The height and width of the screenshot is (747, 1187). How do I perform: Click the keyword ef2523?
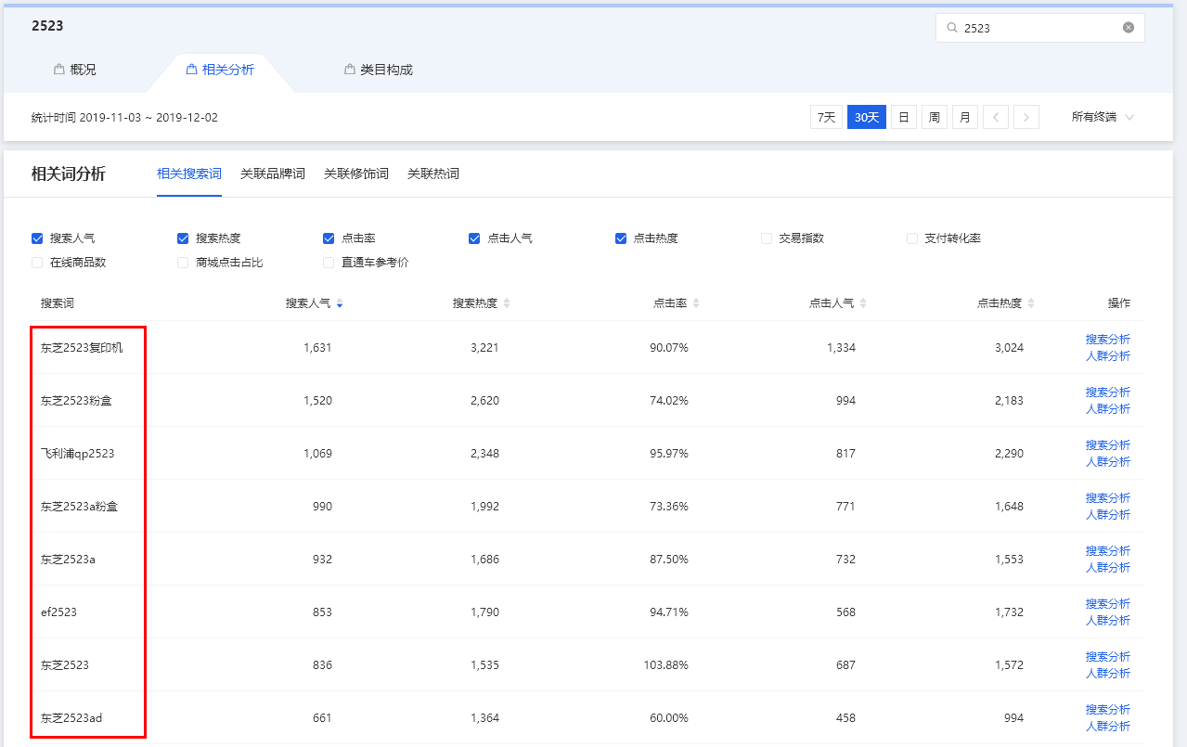click(58, 612)
